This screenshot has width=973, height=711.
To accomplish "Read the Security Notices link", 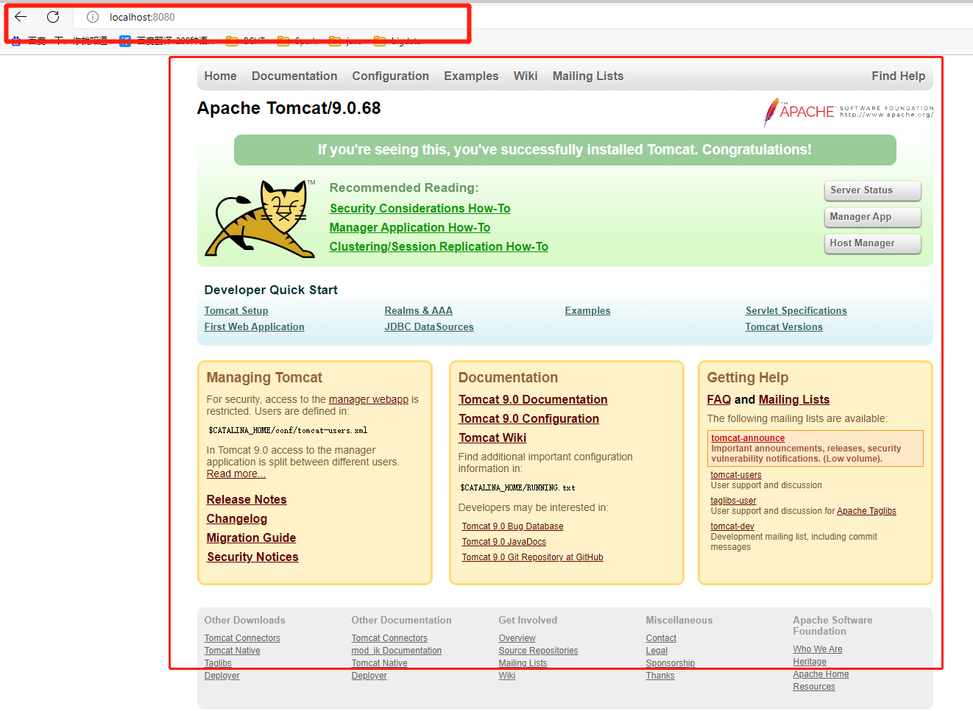I will 252,557.
